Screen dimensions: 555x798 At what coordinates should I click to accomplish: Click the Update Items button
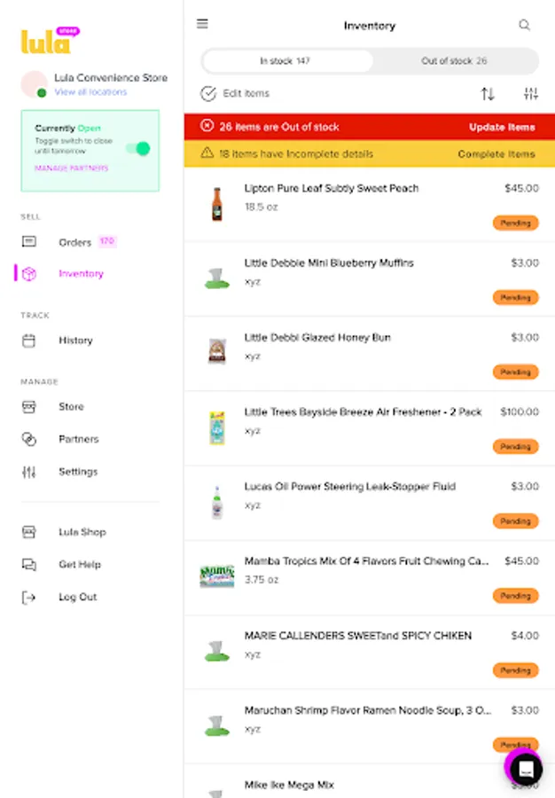click(502, 127)
